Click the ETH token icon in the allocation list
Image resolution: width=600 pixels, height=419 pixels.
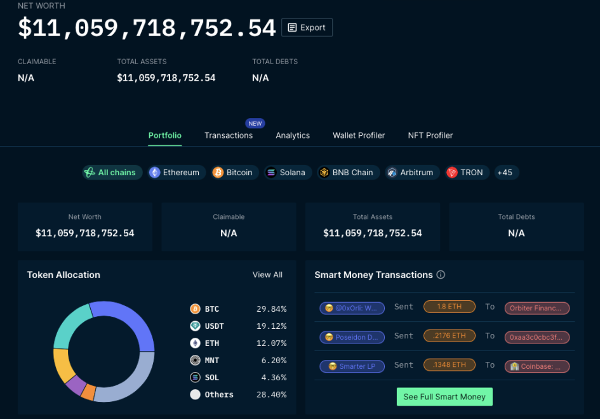[196, 343]
